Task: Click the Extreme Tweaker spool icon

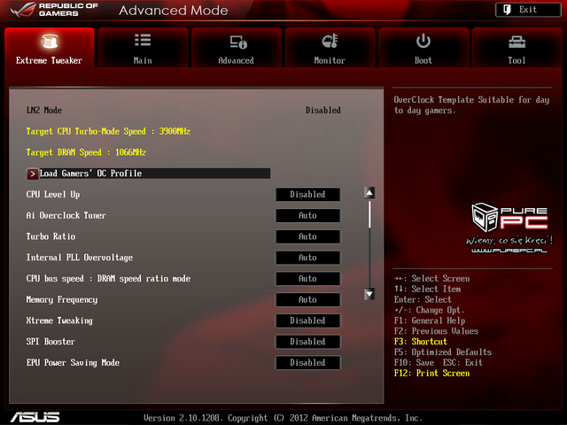Action: (x=50, y=42)
